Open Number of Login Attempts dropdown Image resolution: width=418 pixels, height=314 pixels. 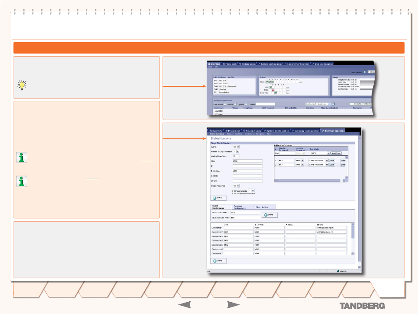click(x=236, y=152)
